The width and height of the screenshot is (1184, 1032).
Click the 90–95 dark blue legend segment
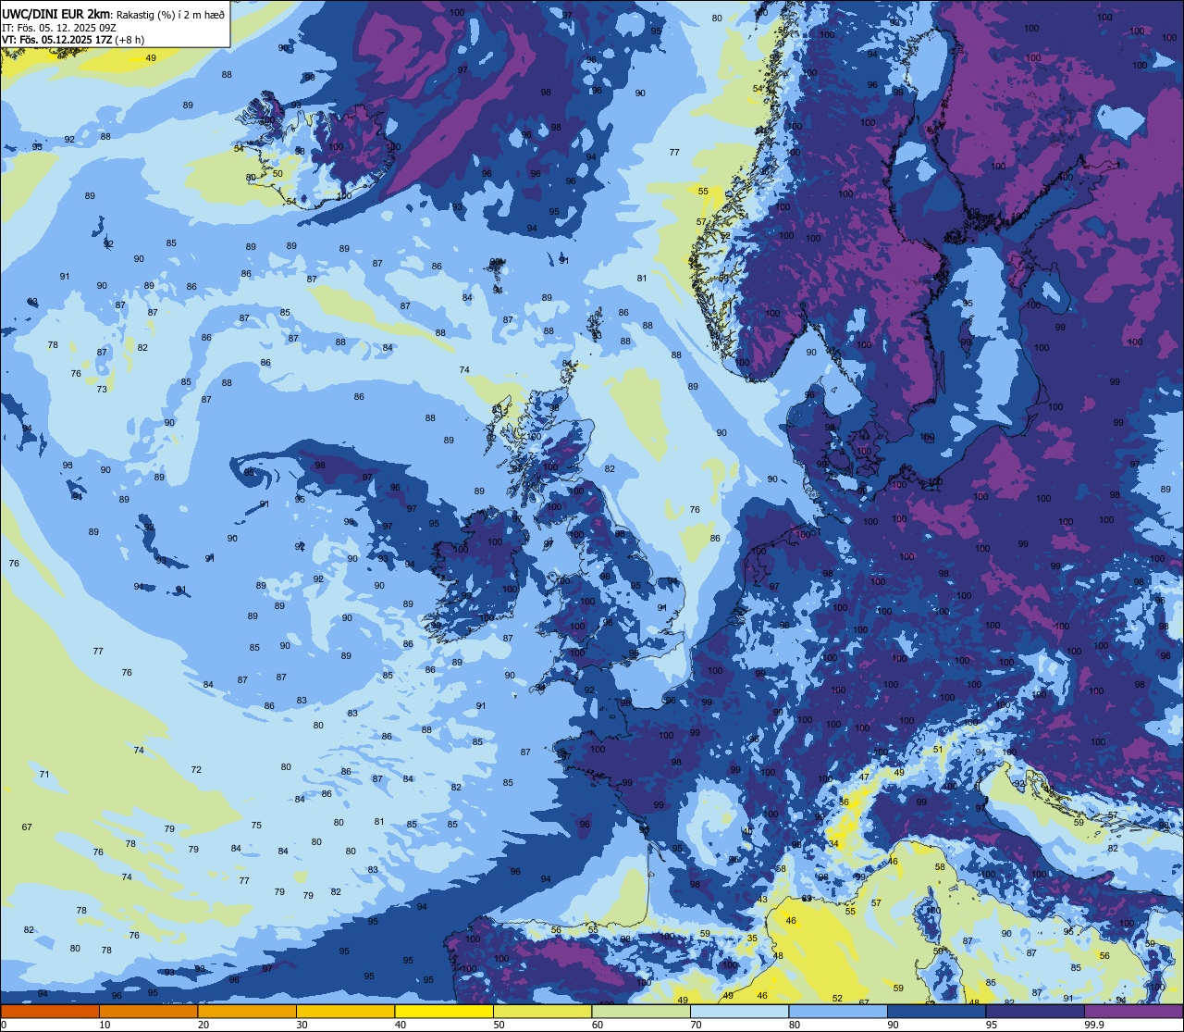pos(937,1011)
